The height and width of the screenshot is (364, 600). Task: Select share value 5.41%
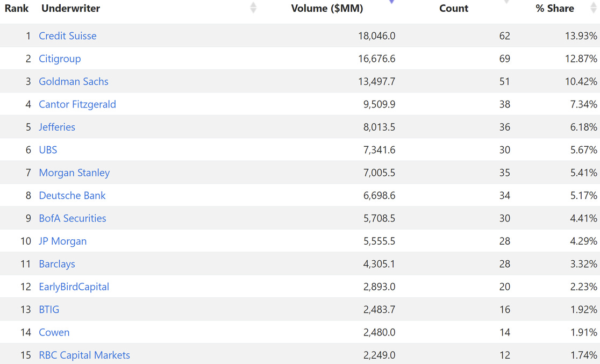583,173
